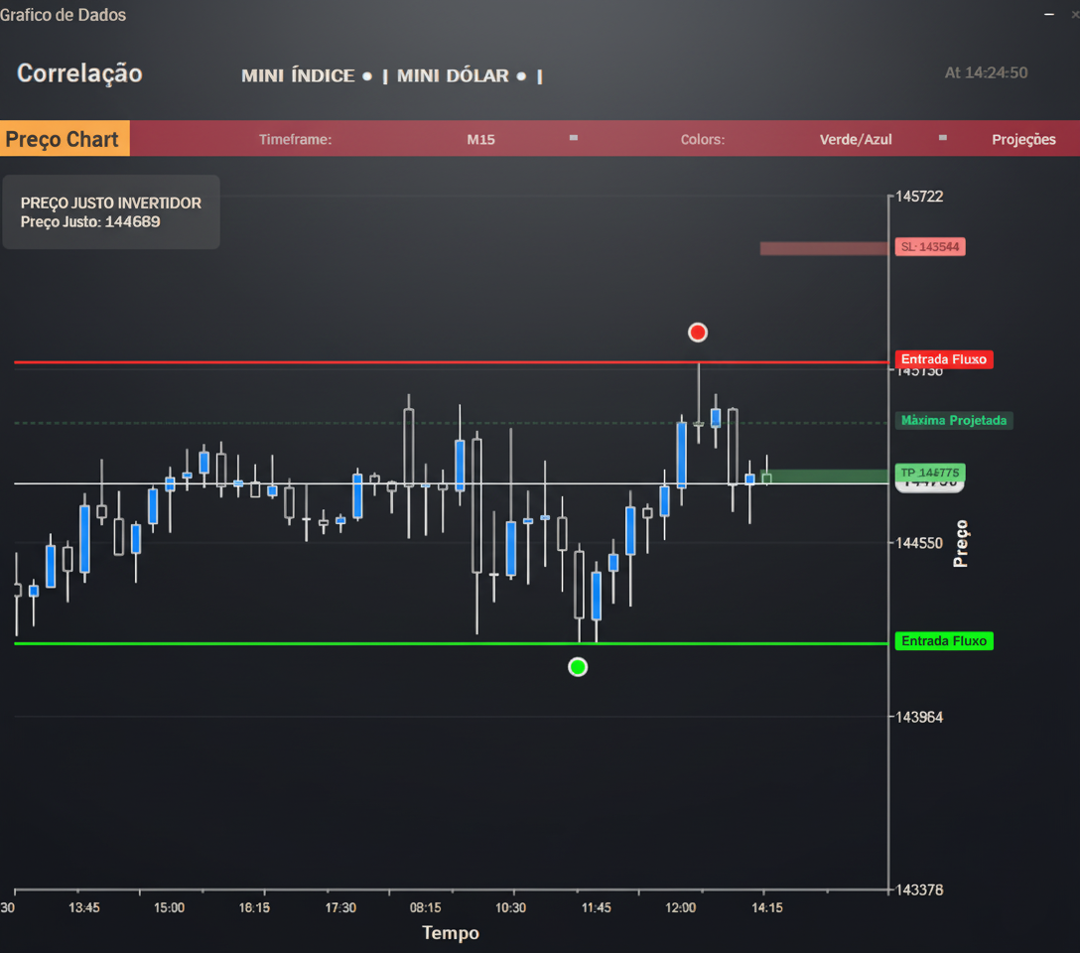Viewport: 1080px width, 953px height.
Task: Click the red Entrada Fluxo label
Action: [x=943, y=359]
